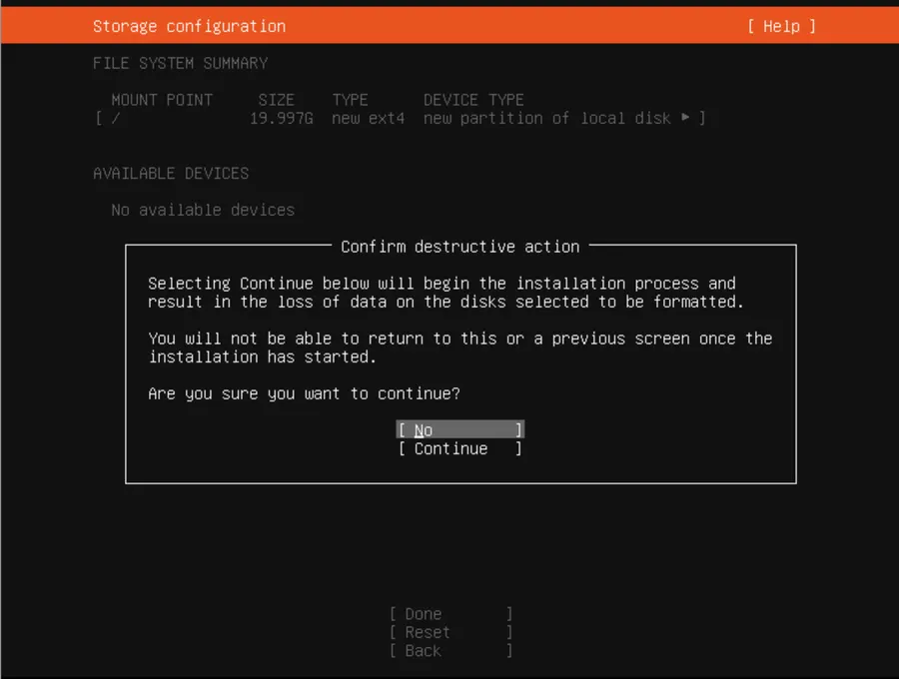899x679 pixels.
Task: Click new partition of local disk text
Action: tap(547, 118)
